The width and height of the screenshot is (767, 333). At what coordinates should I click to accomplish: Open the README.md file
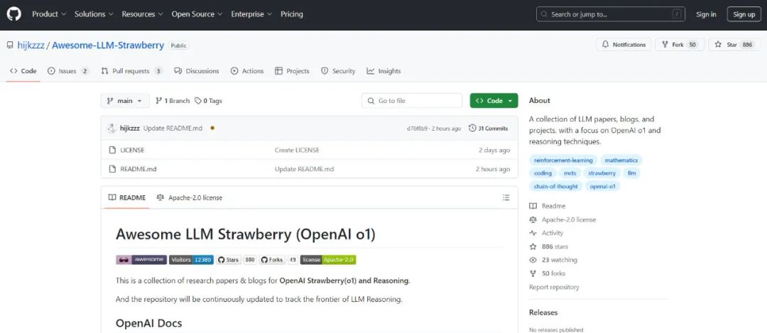click(x=138, y=169)
